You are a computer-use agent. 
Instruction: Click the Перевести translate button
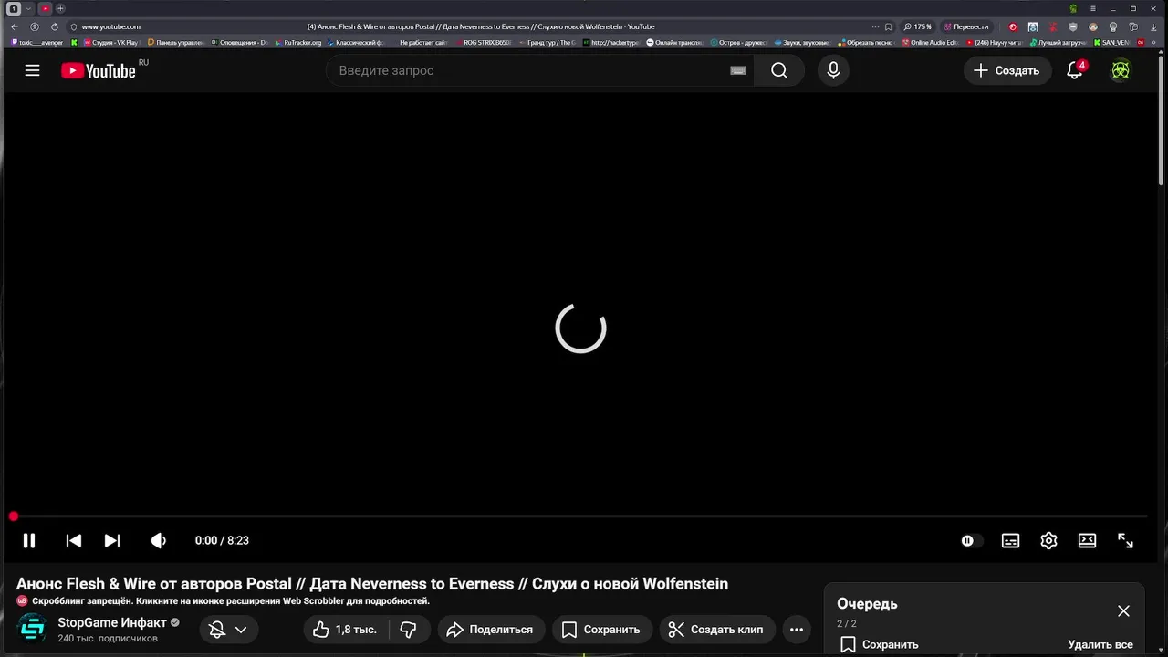point(966,26)
